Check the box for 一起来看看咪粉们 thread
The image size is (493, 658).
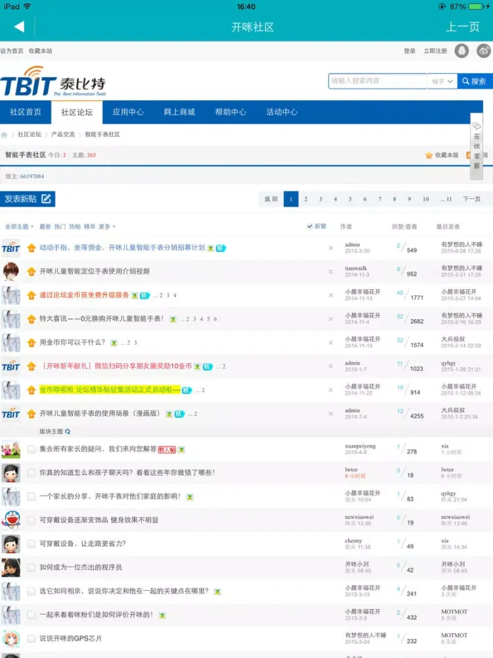tap(31, 615)
